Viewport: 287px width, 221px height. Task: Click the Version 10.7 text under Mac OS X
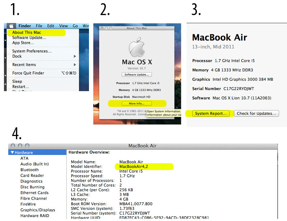tap(137, 68)
